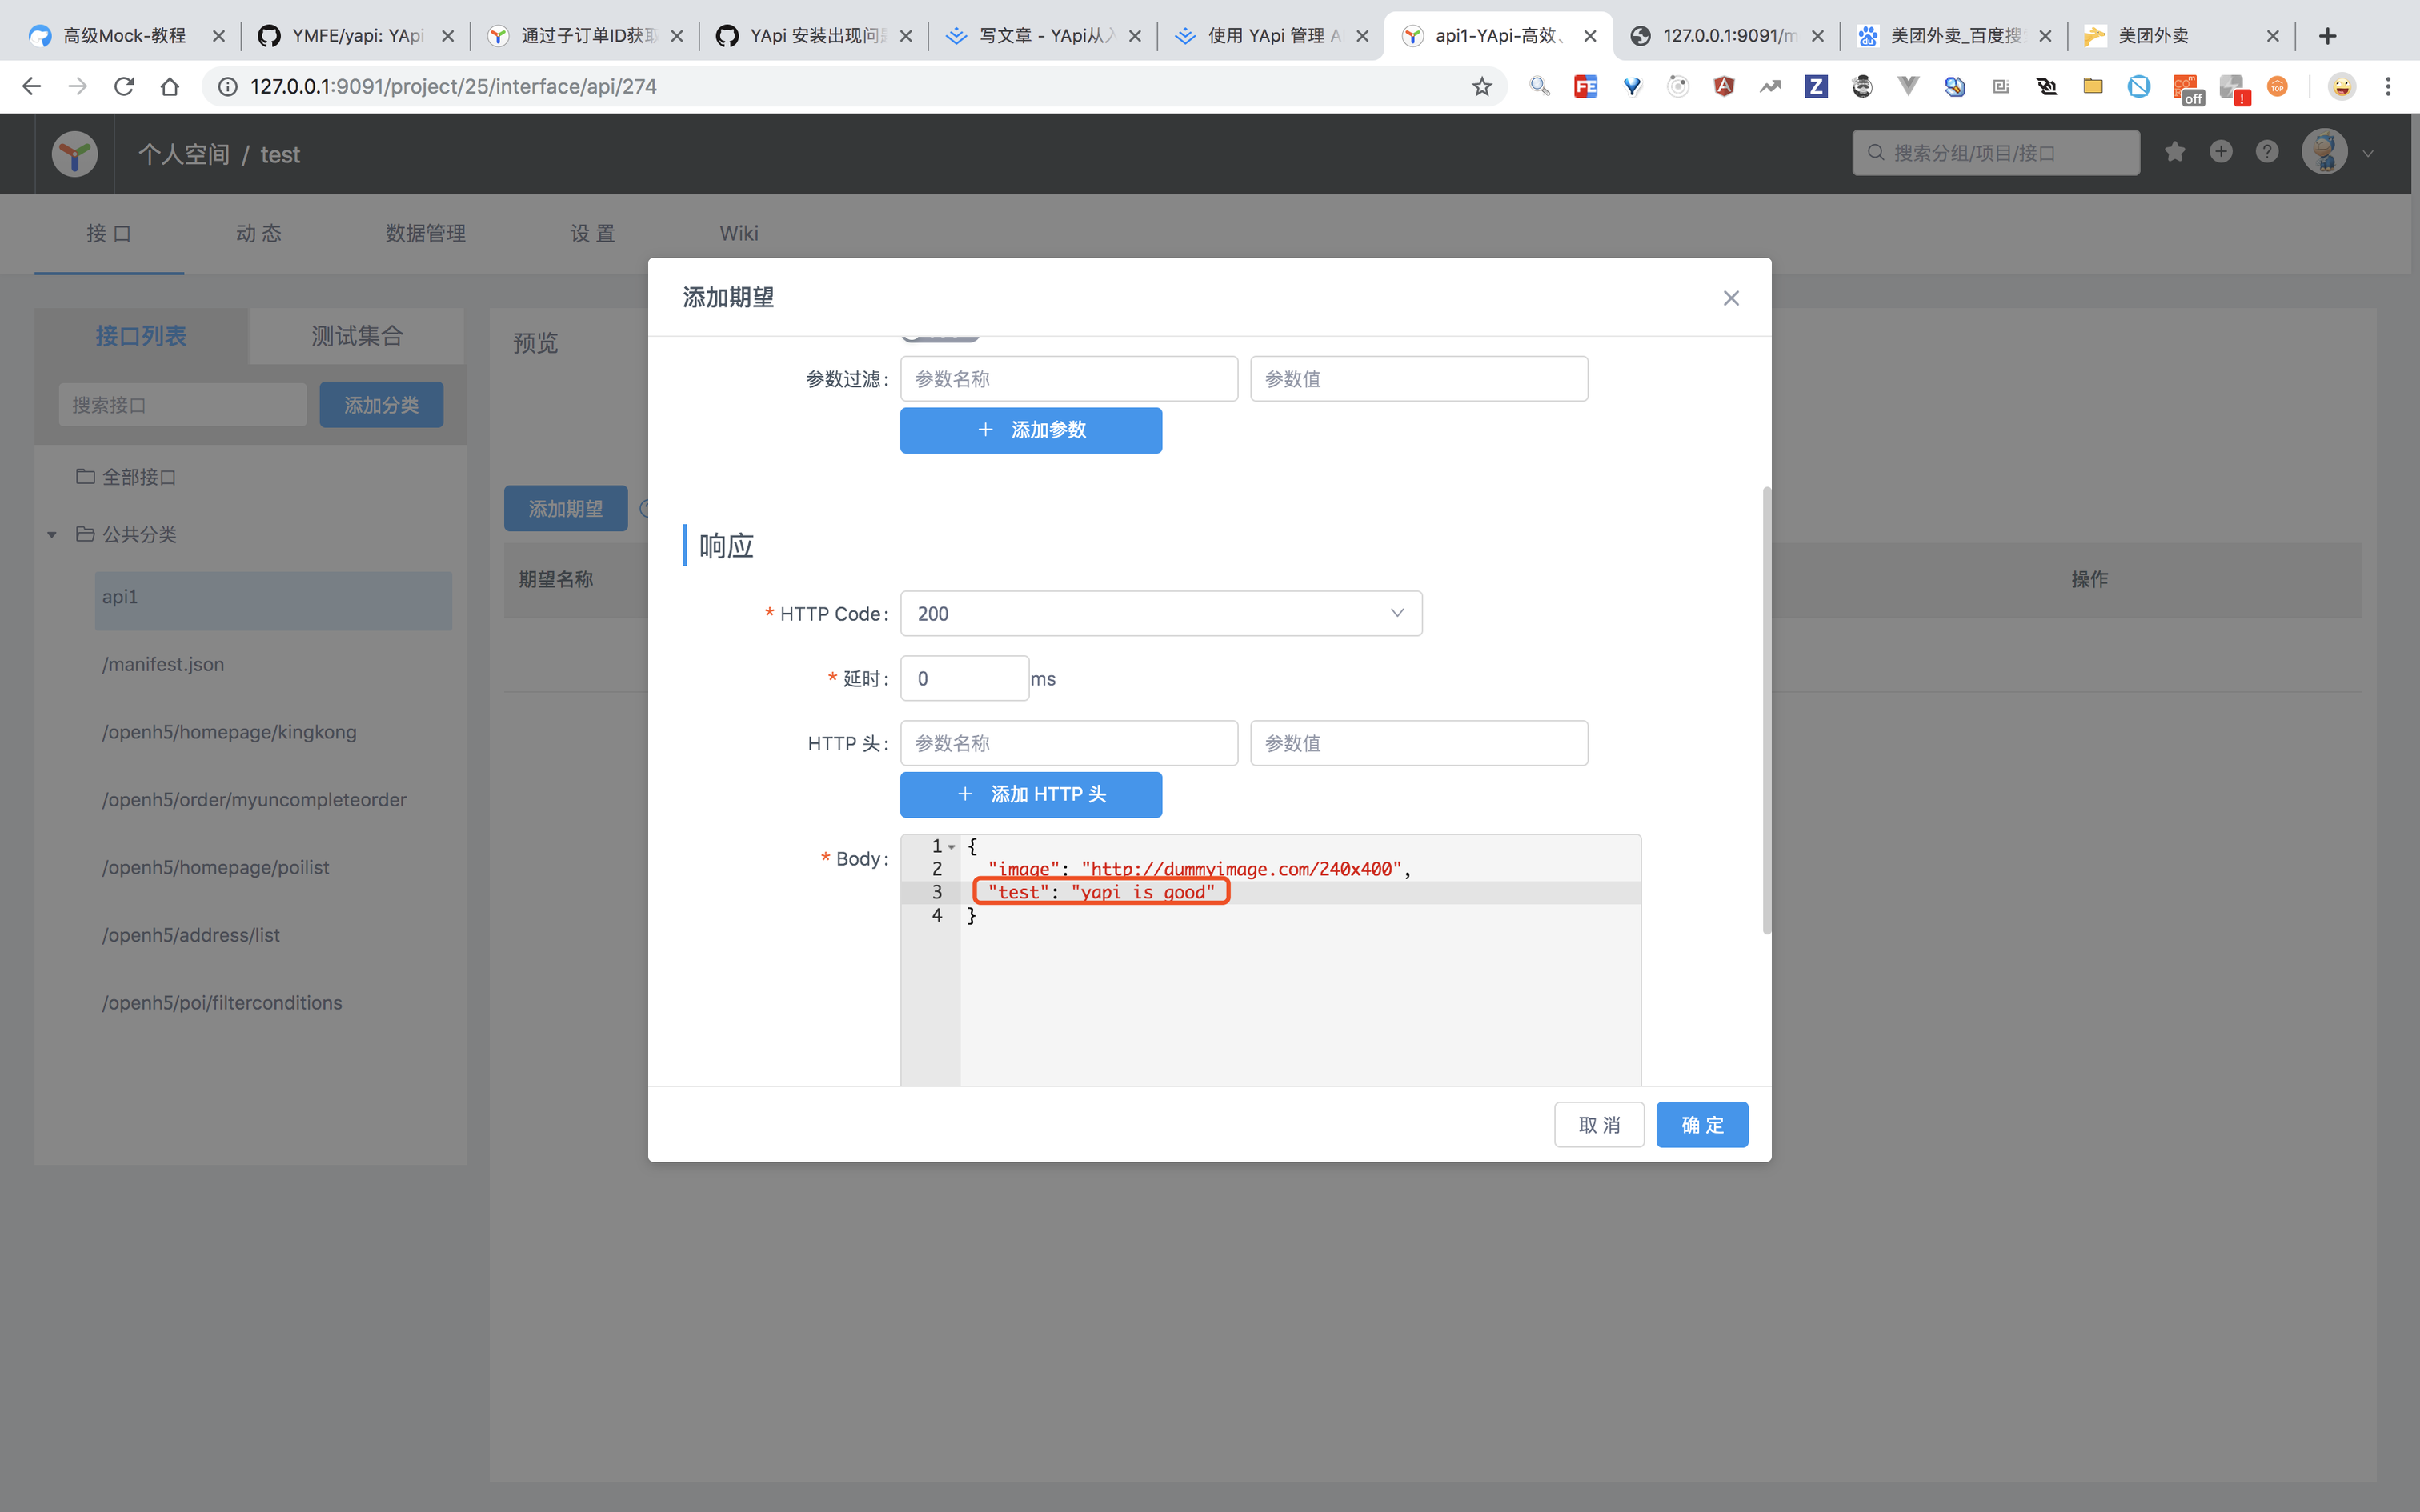The image size is (2420, 1512).
Task: Collapse the JSON fold arrow on line 1
Action: (952, 847)
